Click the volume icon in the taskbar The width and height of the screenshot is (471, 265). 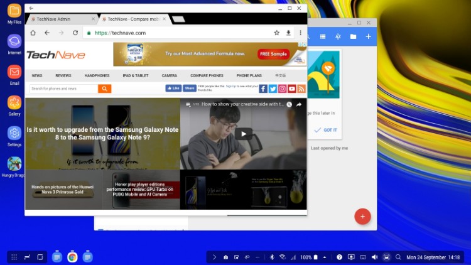pyautogui.click(x=374, y=257)
